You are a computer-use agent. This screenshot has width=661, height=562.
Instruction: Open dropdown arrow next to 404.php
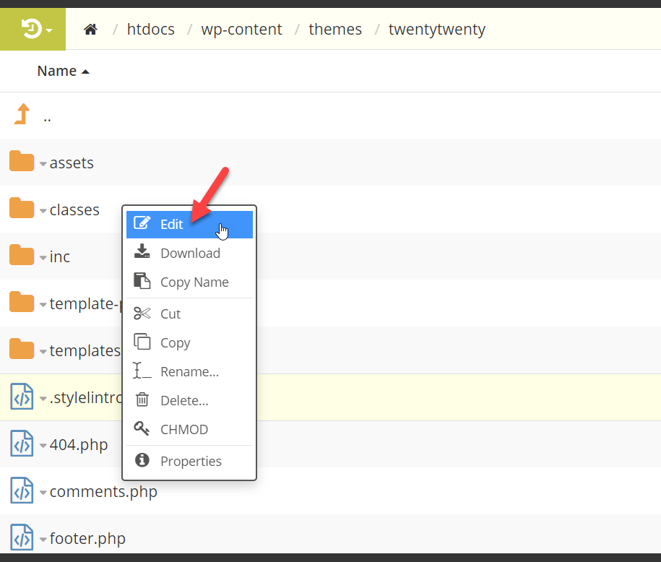[43, 445]
